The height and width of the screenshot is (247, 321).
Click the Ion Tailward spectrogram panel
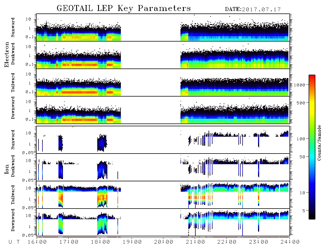(163, 195)
